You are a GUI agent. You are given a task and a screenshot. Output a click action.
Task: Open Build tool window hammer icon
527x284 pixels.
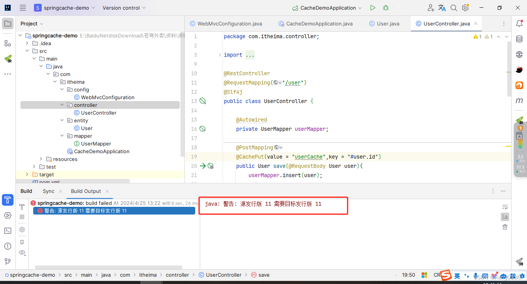pyautogui.click(x=8, y=200)
